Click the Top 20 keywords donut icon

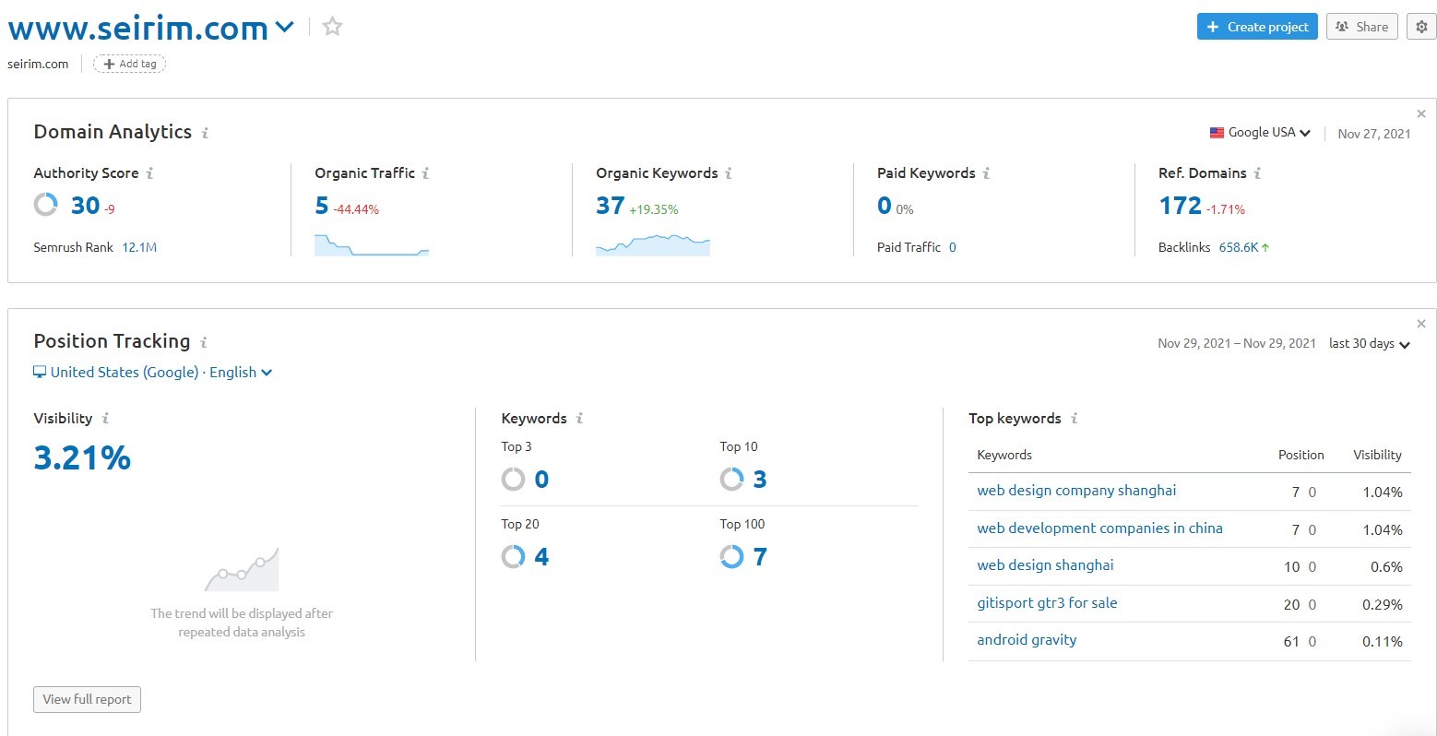[x=513, y=557]
